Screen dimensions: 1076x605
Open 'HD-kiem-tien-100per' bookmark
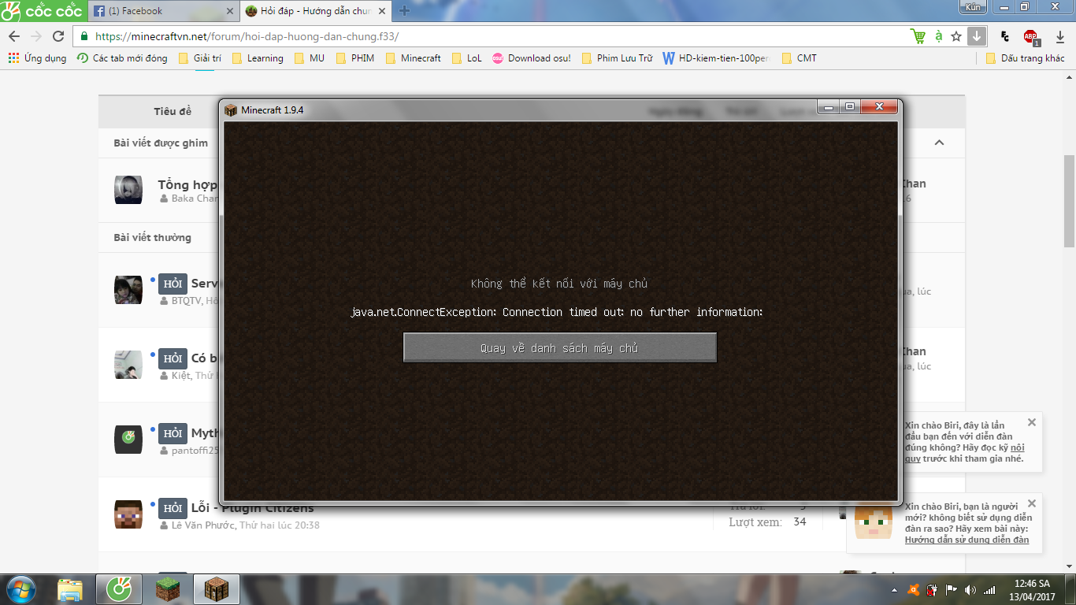click(x=716, y=58)
